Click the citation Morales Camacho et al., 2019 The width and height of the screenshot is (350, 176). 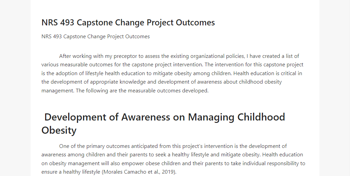(x=139, y=172)
